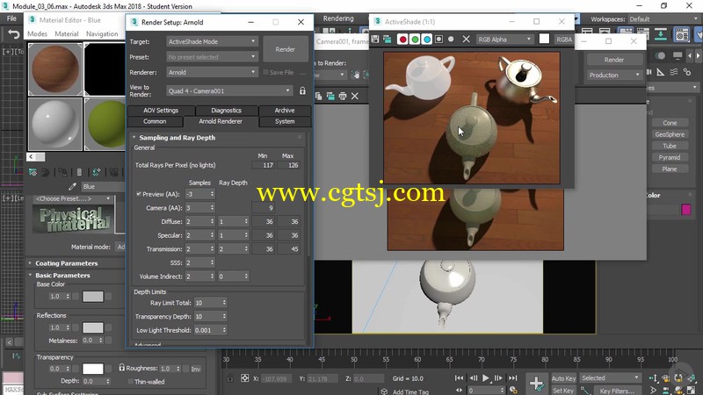Open the View to Render dropdown
The image size is (703, 395).
click(229, 91)
